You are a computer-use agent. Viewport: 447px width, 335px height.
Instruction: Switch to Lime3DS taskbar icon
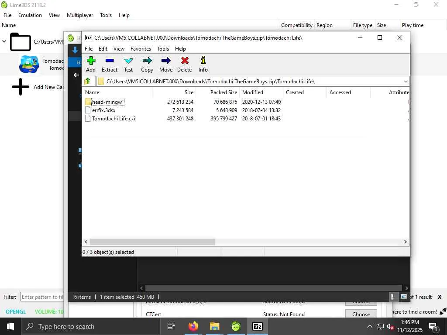(236, 326)
